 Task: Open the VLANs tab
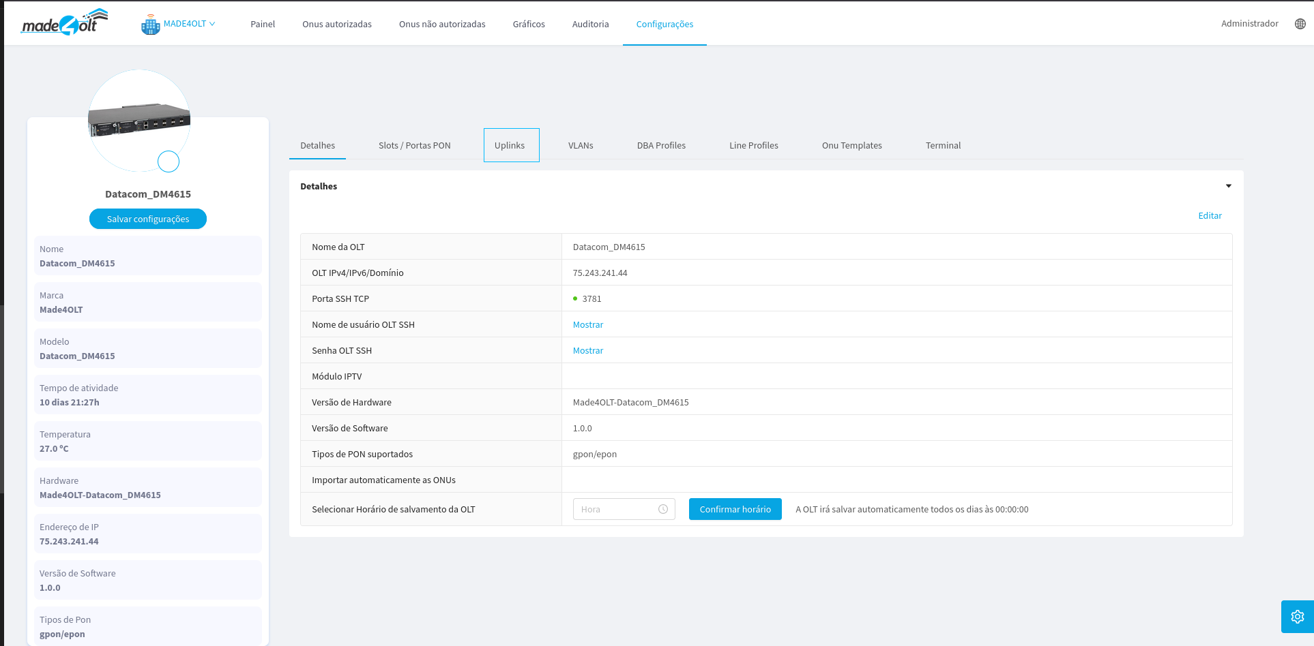[x=581, y=146]
